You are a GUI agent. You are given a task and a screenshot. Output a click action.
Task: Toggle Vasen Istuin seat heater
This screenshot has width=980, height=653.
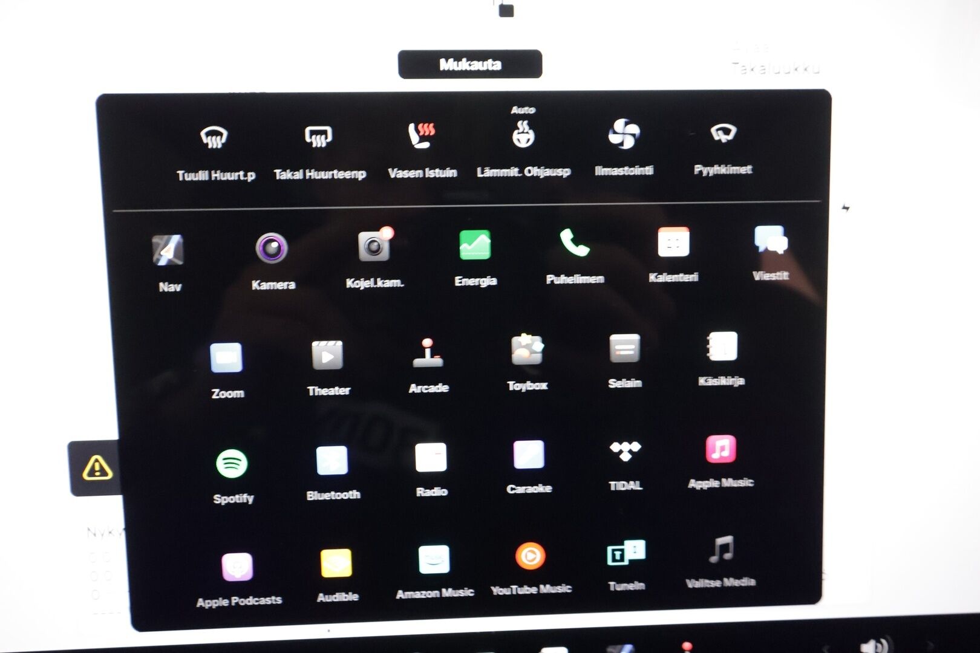point(422,136)
